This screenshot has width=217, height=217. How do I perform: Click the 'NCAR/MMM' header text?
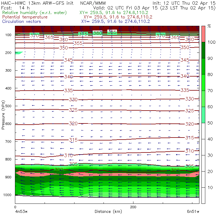[93, 3]
